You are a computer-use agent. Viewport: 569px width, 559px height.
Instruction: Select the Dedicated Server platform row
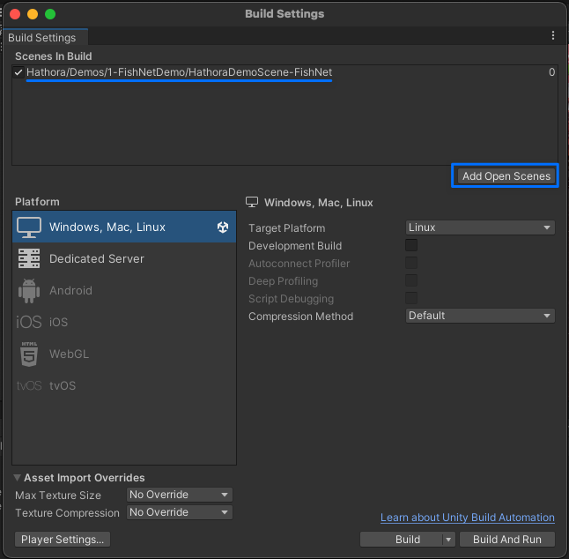[124, 258]
